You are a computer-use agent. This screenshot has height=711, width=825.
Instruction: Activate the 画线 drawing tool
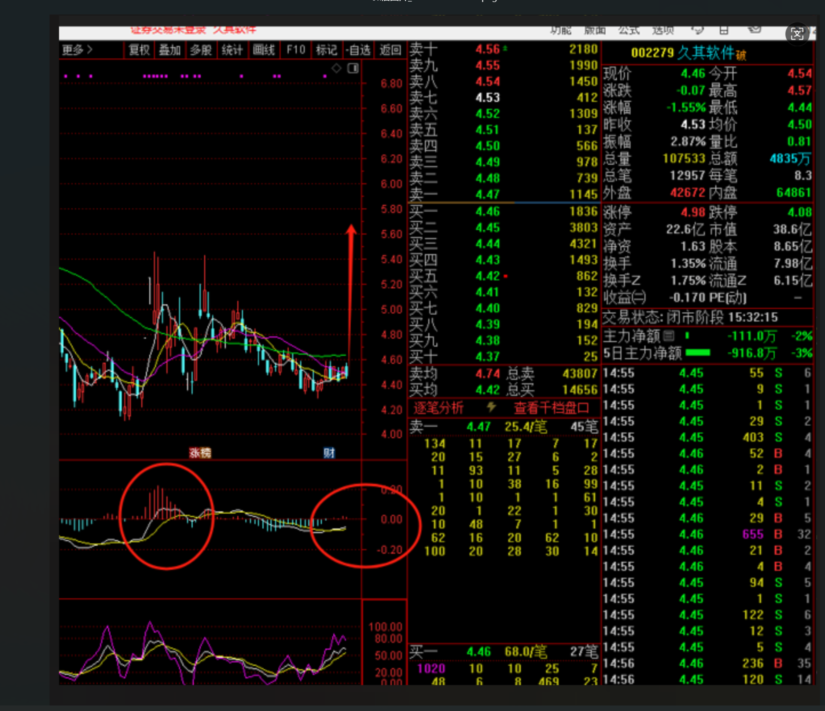click(x=263, y=50)
